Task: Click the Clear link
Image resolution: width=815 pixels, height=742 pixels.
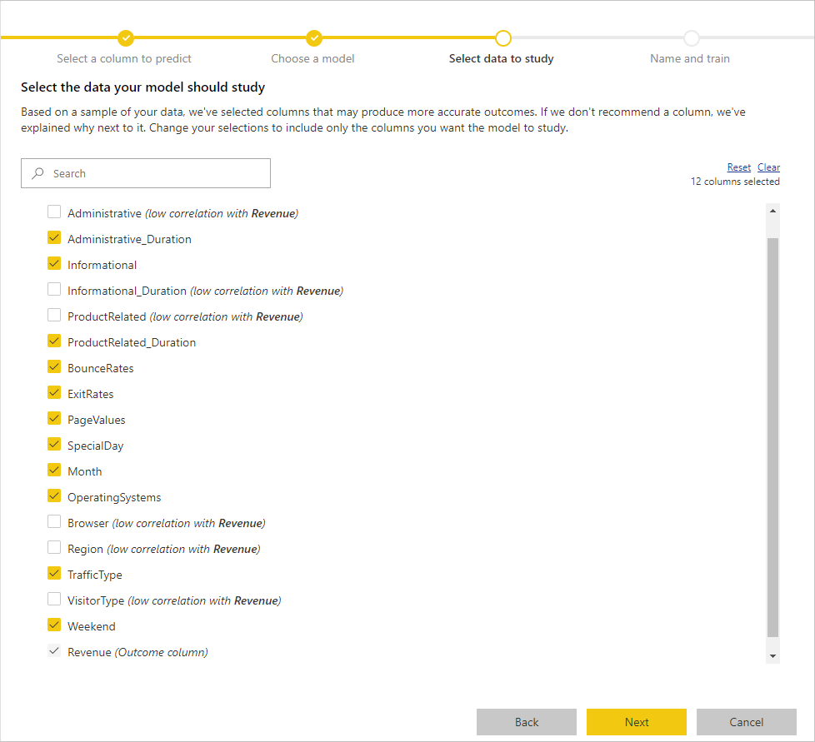Action: (x=768, y=167)
